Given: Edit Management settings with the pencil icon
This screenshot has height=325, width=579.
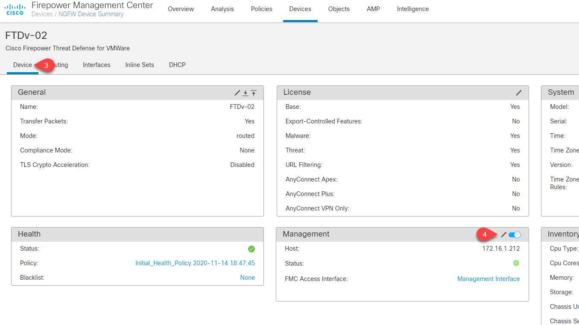Looking at the screenshot, I should pyautogui.click(x=503, y=234).
